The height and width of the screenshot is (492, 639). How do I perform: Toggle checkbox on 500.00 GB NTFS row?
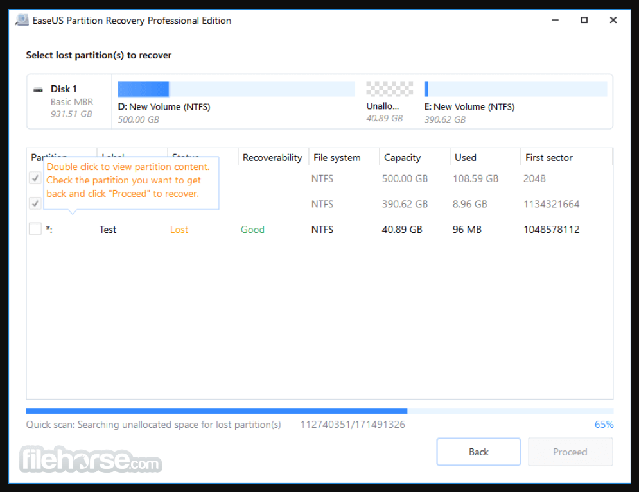[x=35, y=178]
